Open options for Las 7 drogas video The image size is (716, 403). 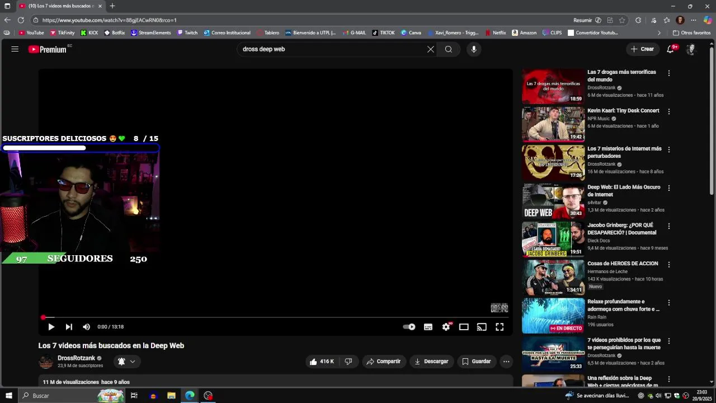click(x=668, y=73)
